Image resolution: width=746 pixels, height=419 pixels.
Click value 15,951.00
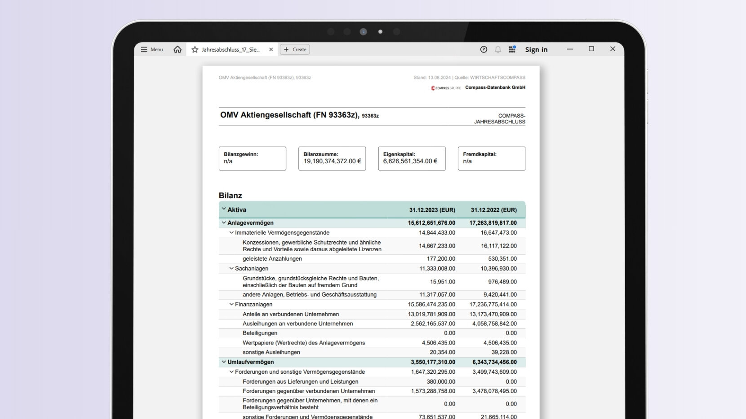[443, 282]
